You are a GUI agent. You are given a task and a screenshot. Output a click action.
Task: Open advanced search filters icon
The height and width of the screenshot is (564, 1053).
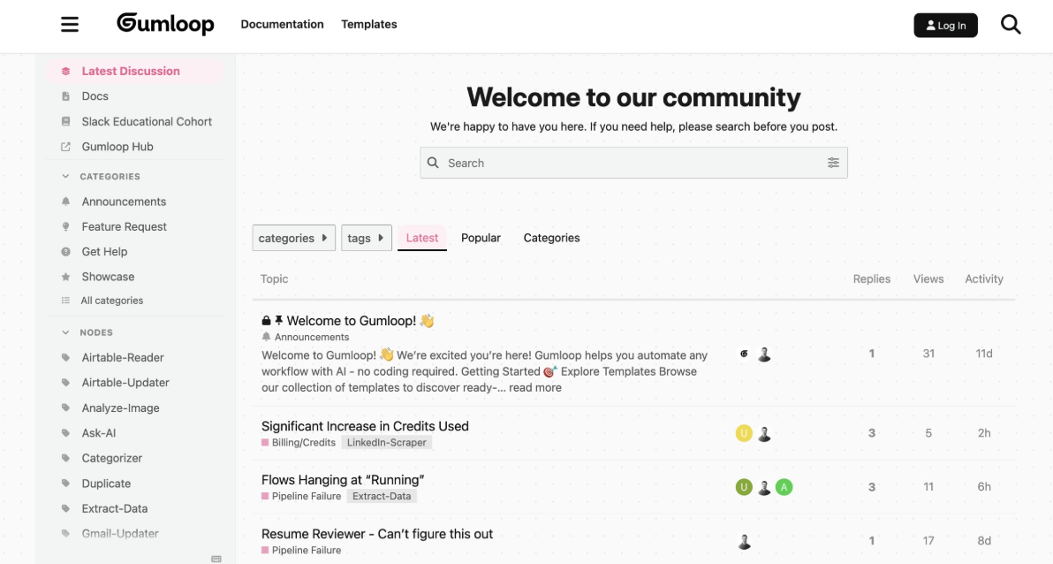click(833, 163)
